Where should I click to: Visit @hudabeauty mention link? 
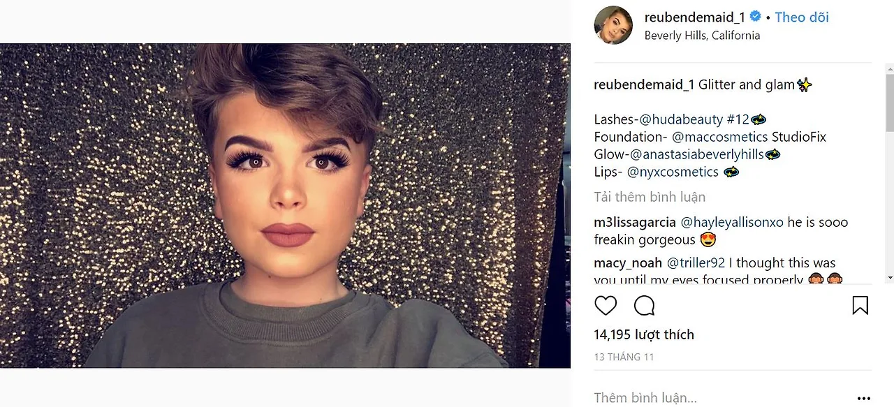click(682, 119)
